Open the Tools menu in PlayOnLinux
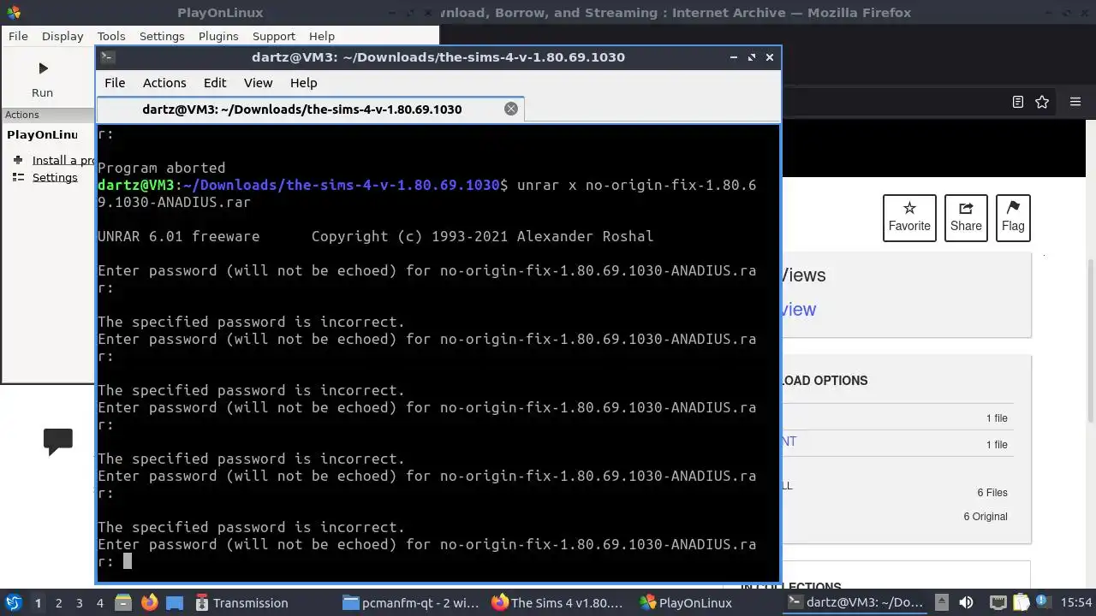This screenshot has width=1096, height=616. pyautogui.click(x=111, y=36)
